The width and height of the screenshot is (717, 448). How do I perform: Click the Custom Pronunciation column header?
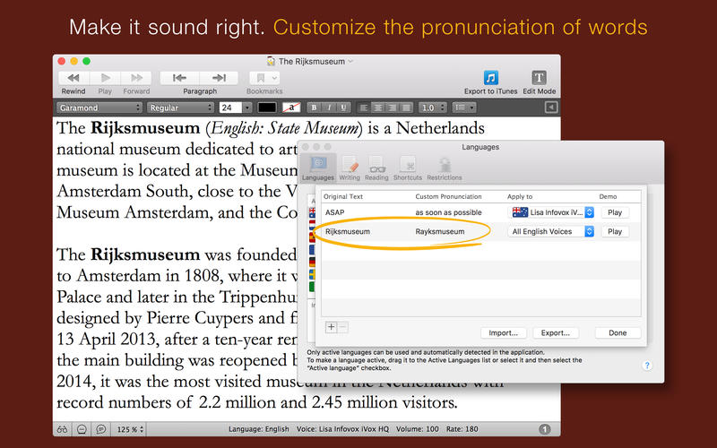[x=448, y=196]
